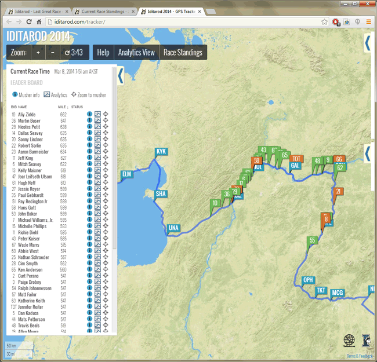Open the Help button
This screenshot has width=377, height=362.
tap(103, 52)
